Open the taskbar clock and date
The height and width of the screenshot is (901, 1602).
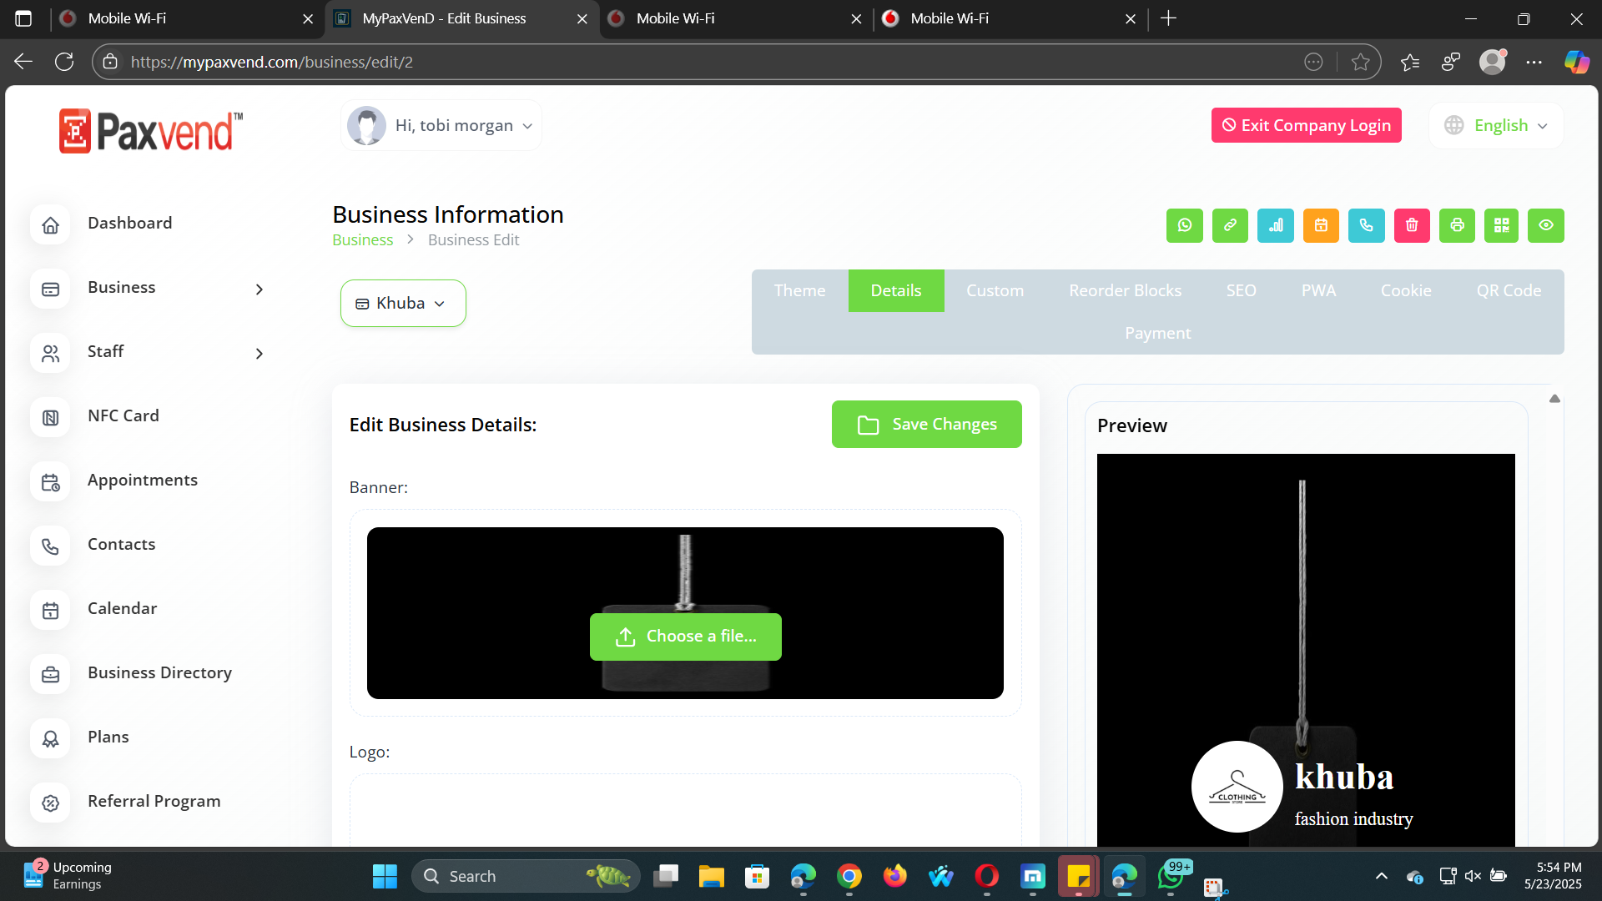[1553, 876]
